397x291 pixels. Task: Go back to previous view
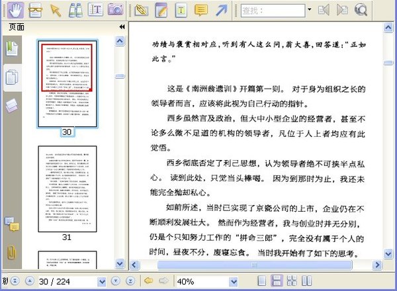click(x=148, y=280)
